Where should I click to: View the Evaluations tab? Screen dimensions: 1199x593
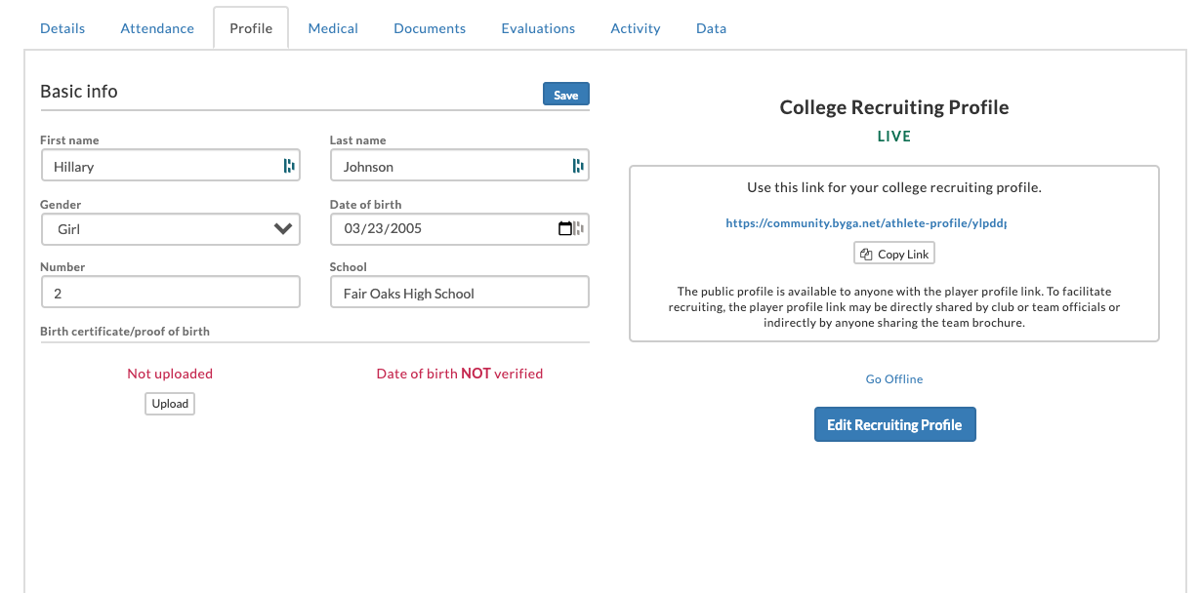(538, 28)
